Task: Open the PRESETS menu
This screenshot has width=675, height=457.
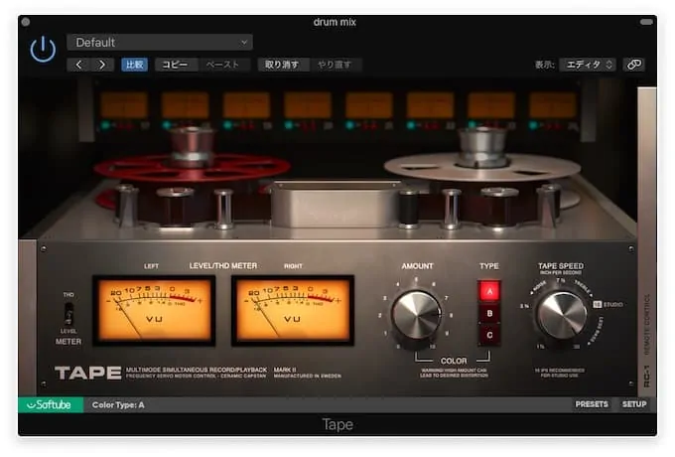Action: (592, 404)
